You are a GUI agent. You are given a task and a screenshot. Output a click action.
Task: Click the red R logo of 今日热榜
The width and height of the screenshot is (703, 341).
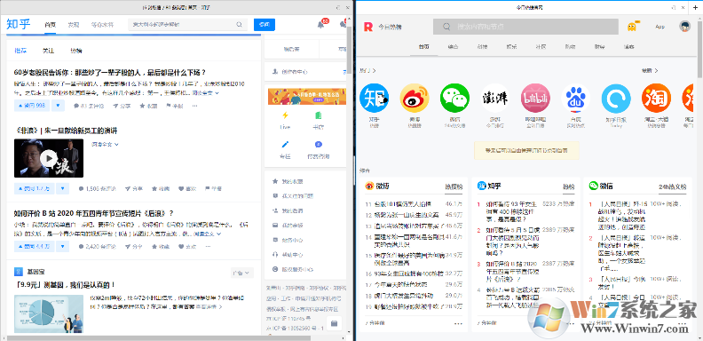coord(368,27)
